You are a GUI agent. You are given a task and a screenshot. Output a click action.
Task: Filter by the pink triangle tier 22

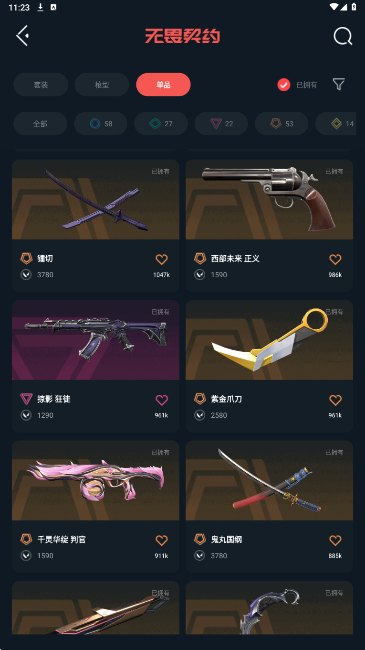point(221,124)
